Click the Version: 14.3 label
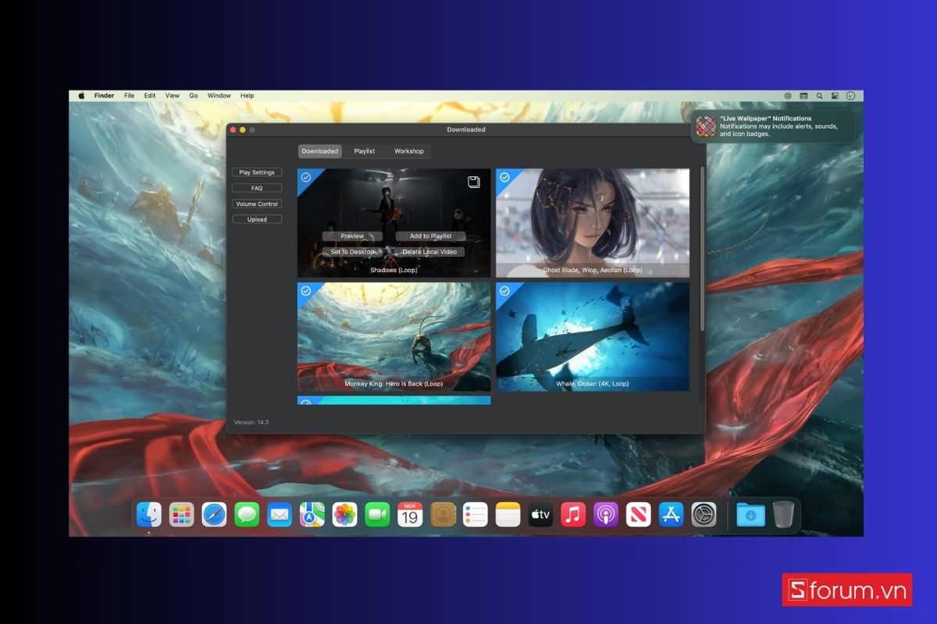The height and width of the screenshot is (624, 937). tap(251, 422)
